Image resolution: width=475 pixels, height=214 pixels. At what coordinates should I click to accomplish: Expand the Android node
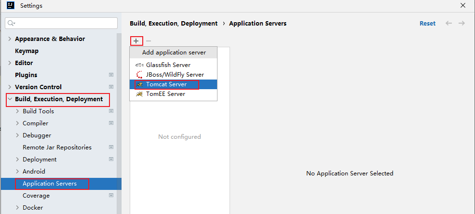[17, 171]
